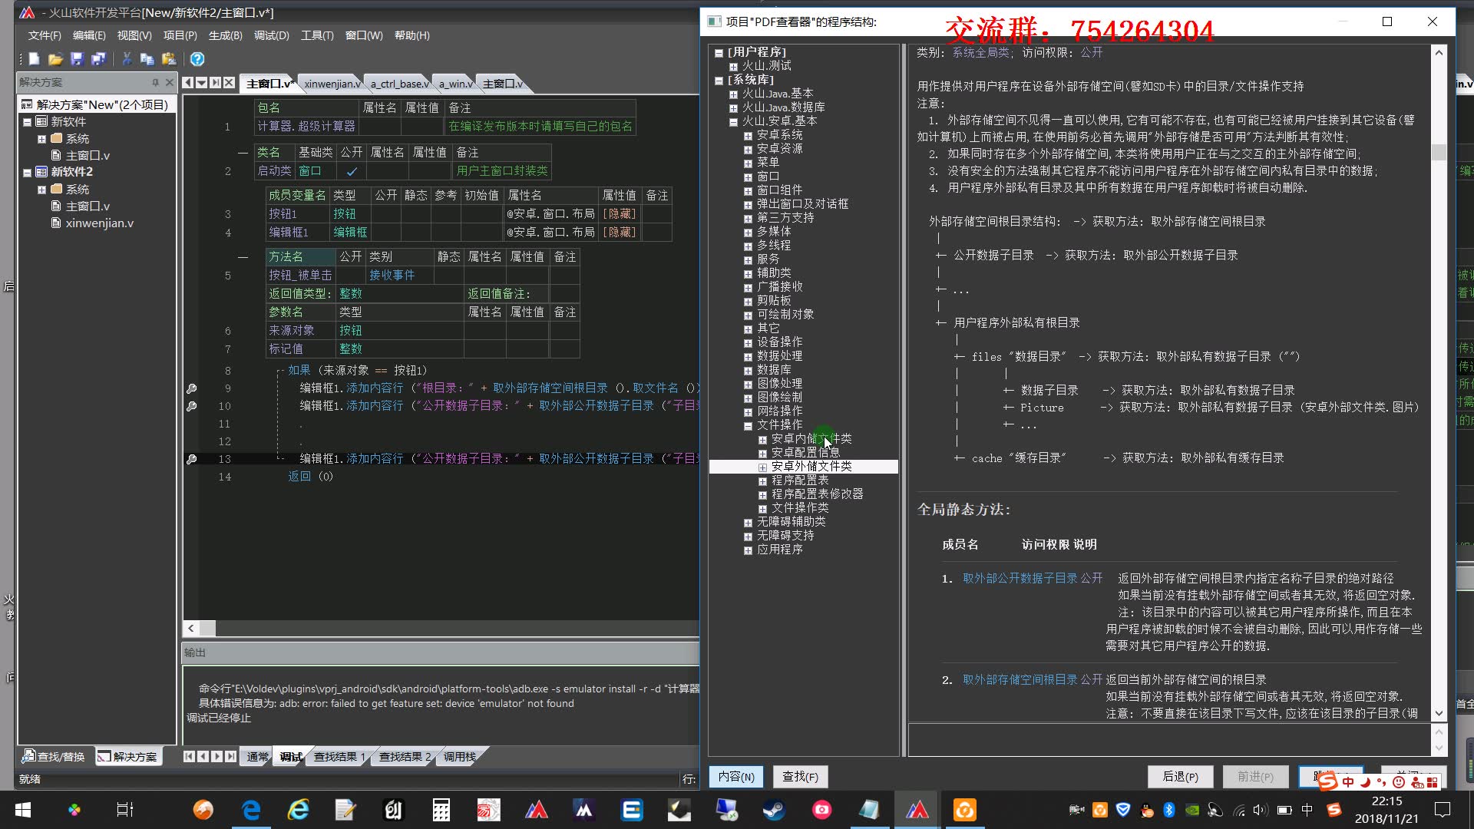Go to last output tab via the arrow icon
Image resolution: width=1474 pixels, height=829 pixels.
(230, 757)
